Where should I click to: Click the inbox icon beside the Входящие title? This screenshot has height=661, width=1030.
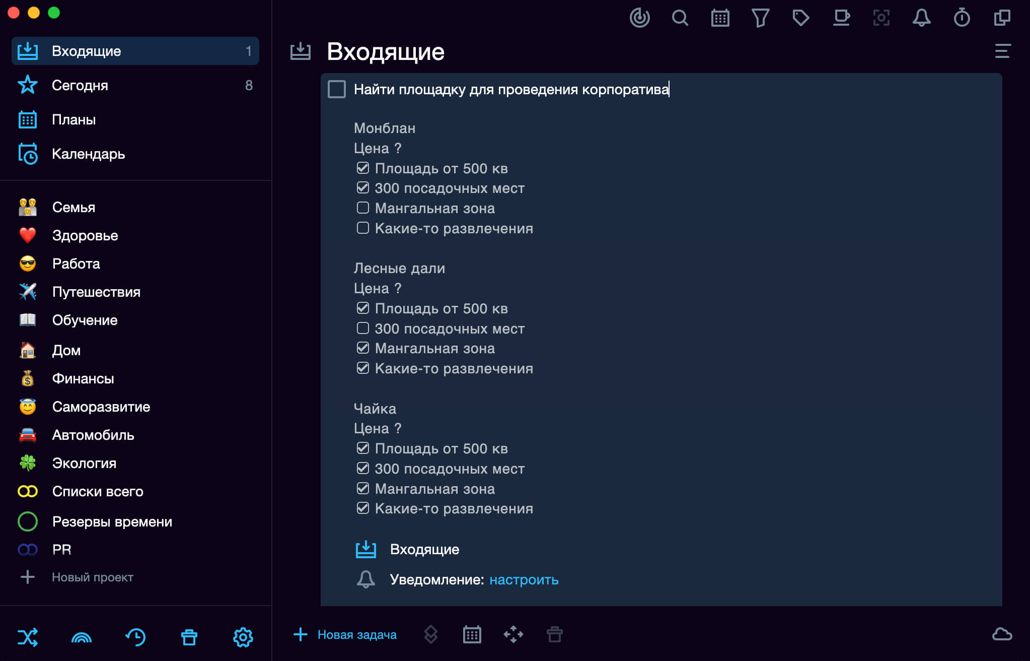(301, 51)
